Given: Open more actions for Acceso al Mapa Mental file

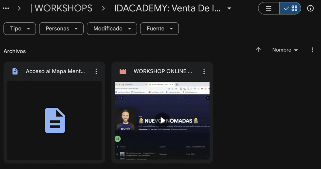Looking at the screenshot, I should [96, 71].
